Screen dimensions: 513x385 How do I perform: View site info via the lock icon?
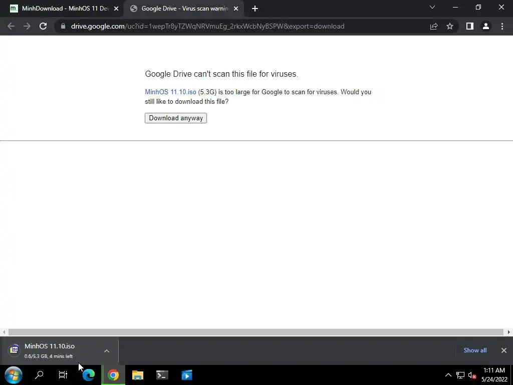[x=63, y=26]
